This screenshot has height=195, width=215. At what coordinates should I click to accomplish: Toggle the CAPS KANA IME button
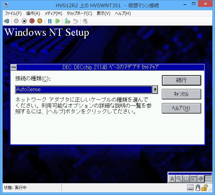click(x=208, y=179)
